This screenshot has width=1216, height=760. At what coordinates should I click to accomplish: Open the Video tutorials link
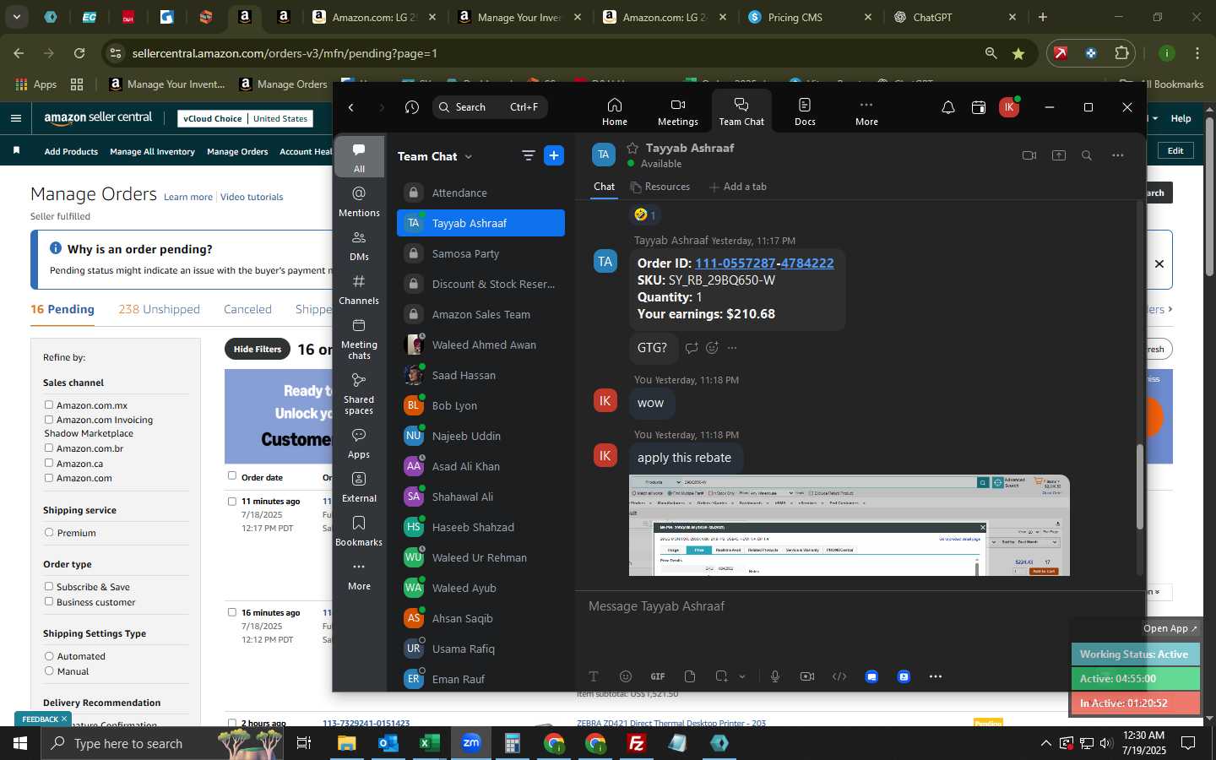point(252,197)
